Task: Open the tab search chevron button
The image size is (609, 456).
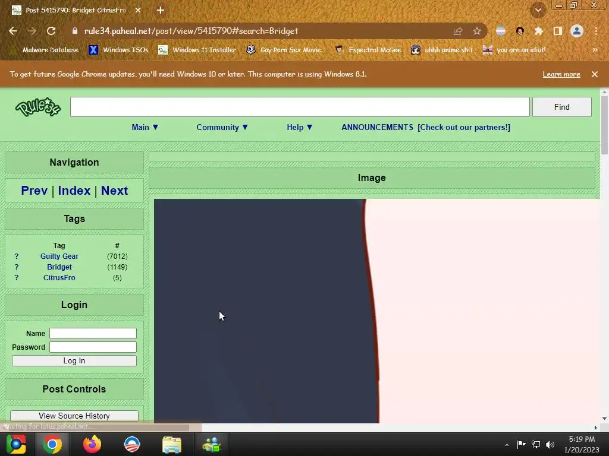Action: click(538, 11)
